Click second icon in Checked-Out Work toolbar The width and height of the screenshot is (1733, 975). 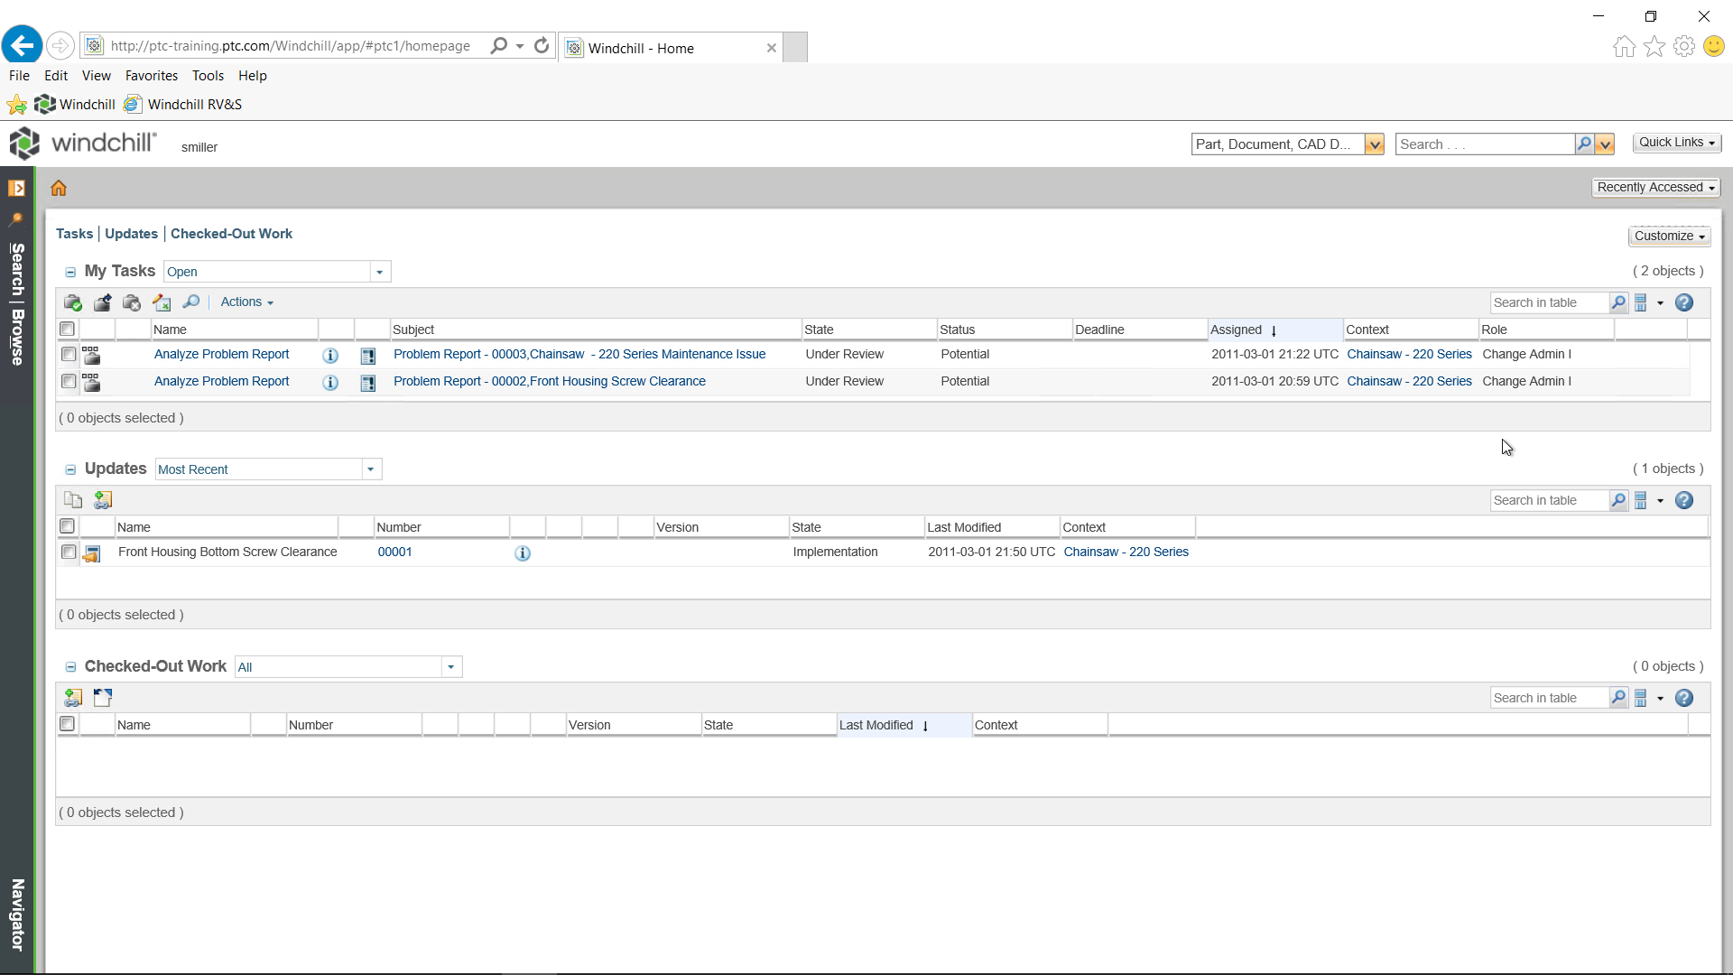point(103,698)
